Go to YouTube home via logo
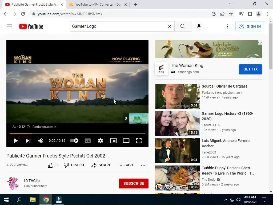 point(31,26)
